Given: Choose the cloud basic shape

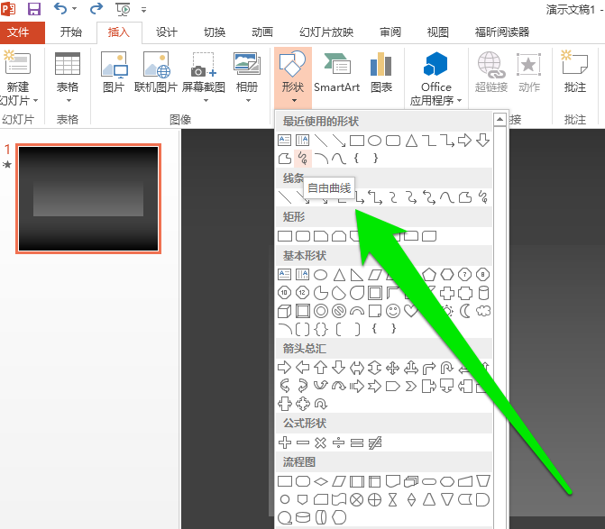Looking at the screenshot, I should (483, 311).
